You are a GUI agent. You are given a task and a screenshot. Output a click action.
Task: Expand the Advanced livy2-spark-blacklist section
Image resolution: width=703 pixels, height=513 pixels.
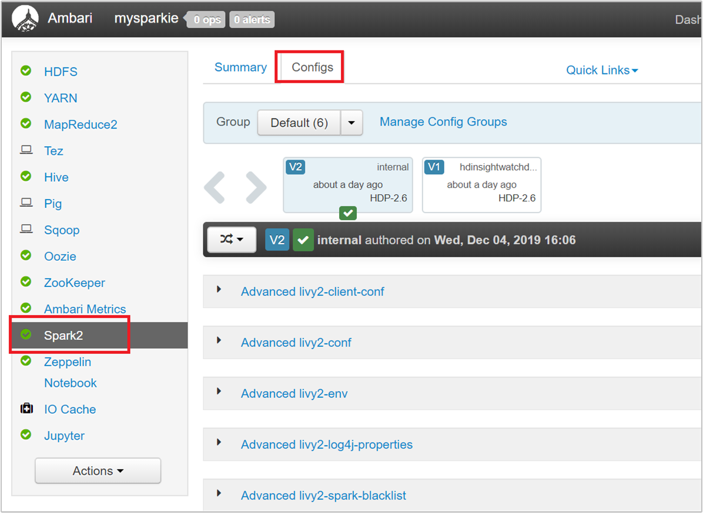click(x=323, y=495)
